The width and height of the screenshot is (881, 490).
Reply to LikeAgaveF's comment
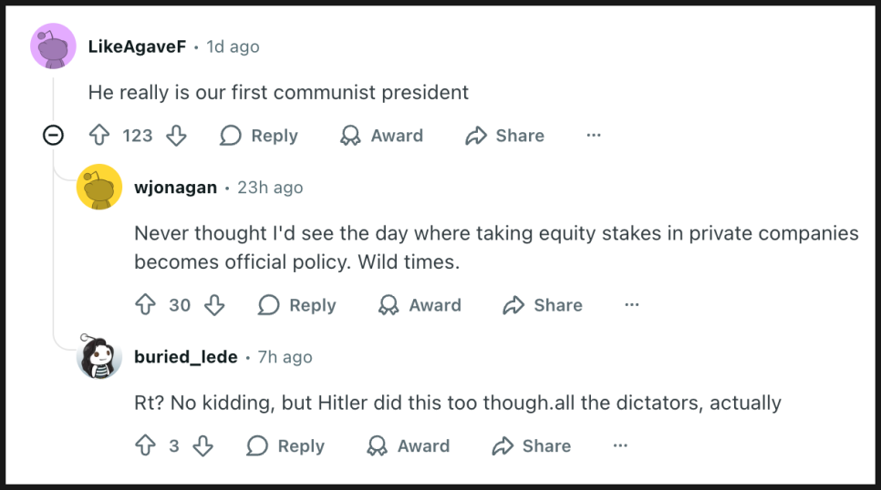[259, 136]
